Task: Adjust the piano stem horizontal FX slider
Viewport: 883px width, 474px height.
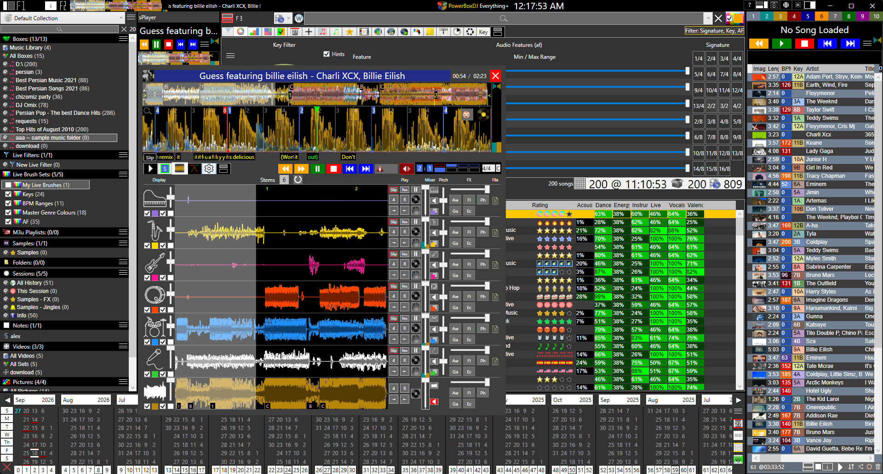Action: (x=470, y=190)
